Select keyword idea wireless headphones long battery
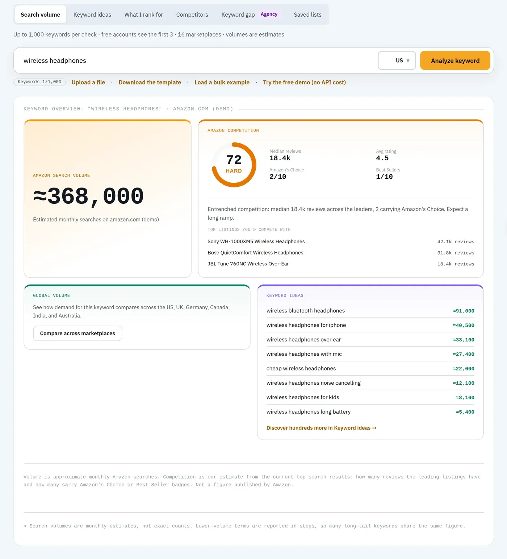Image resolution: width=507 pixels, height=559 pixels. (370, 412)
